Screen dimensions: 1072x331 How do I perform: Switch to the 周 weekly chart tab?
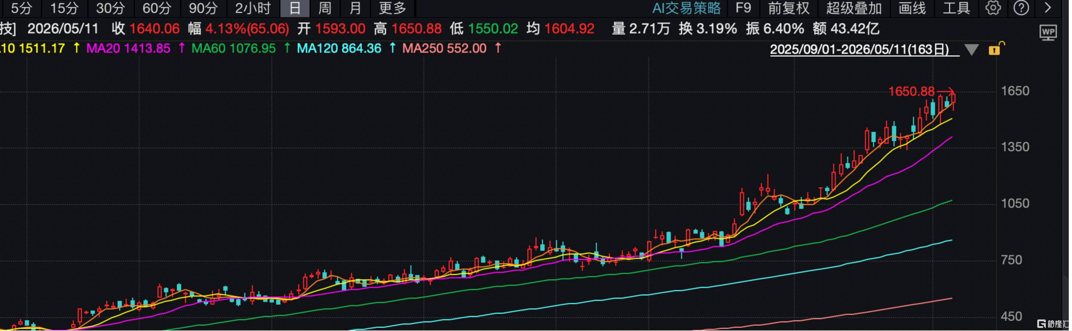click(325, 8)
